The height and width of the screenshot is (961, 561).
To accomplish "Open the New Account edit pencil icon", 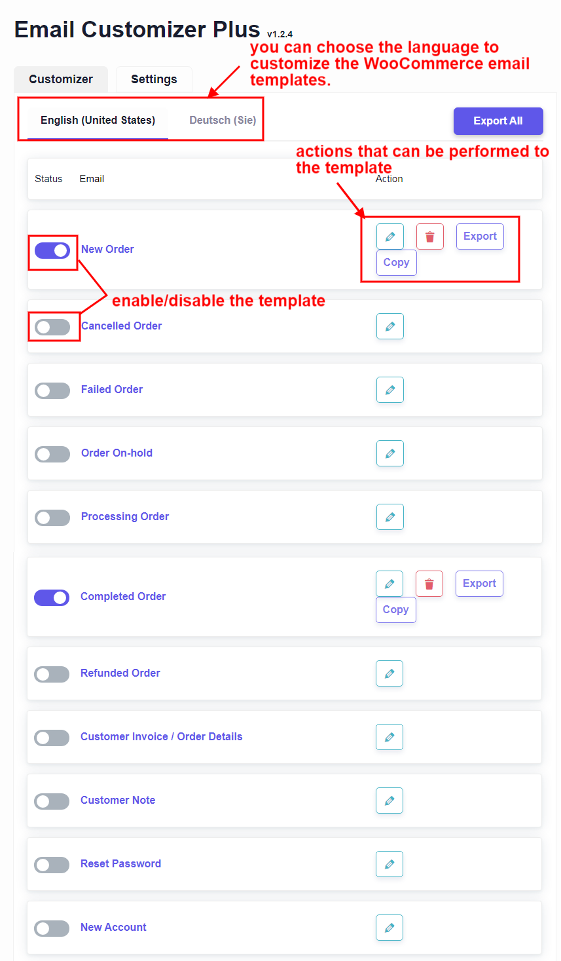I will pos(389,927).
